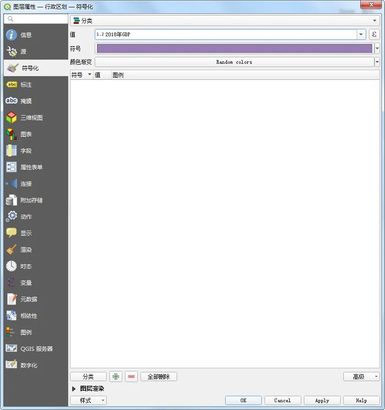Sort by the 符号 column header
Screen dimensions: 385x410
click(x=81, y=75)
